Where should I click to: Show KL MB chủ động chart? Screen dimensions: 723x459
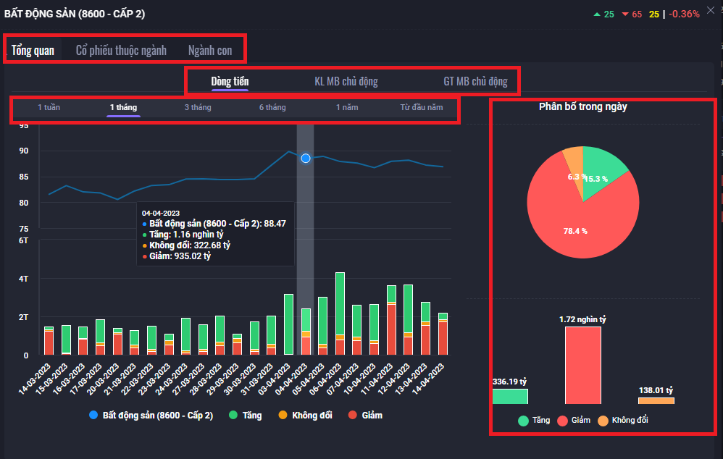[x=346, y=81]
